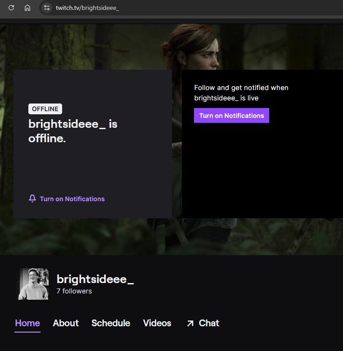Go to browser home page icon
Image resolution: width=343 pixels, height=351 pixels.
point(27,8)
